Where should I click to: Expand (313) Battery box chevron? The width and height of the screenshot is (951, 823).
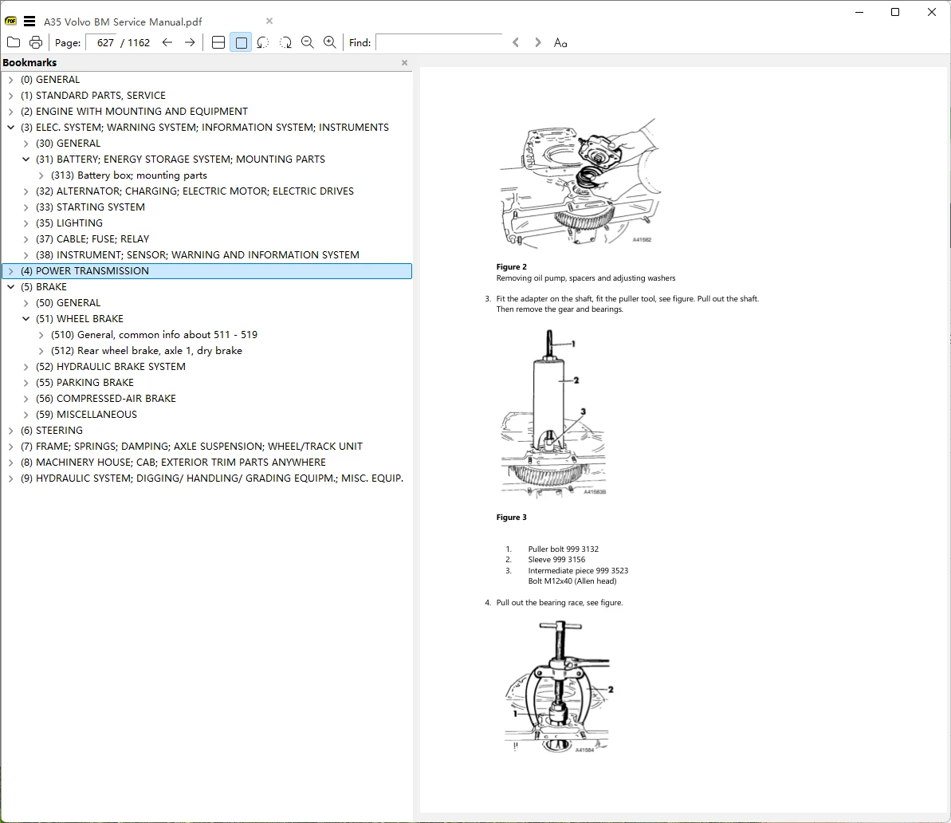41,175
